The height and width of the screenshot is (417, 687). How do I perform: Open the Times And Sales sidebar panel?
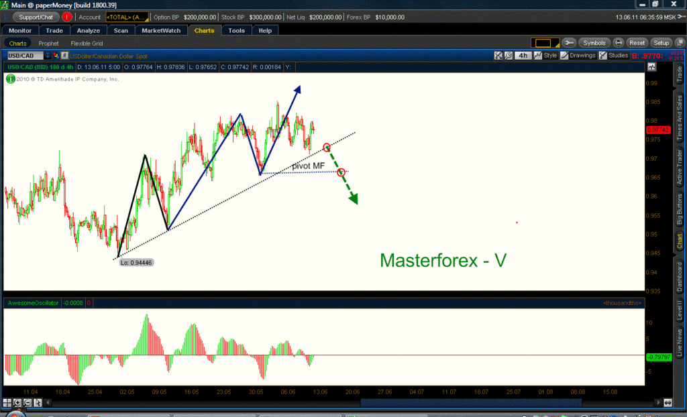(680, 118)
